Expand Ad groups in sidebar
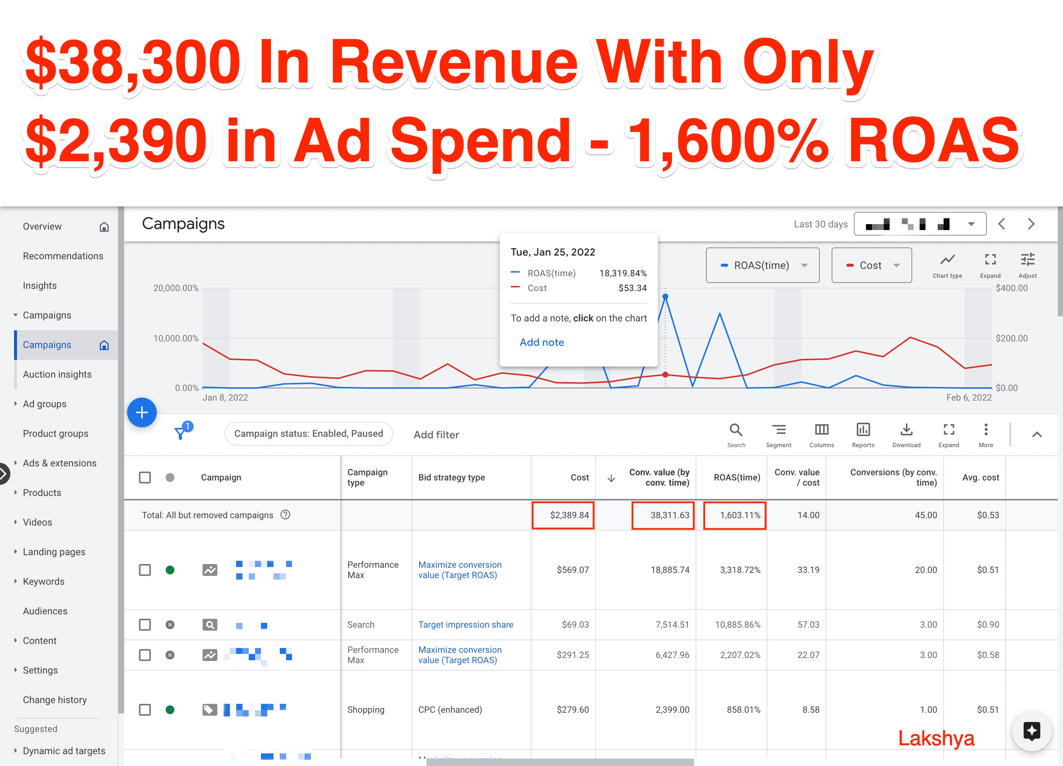Image resolution: width=1063 pixels, height=766 pixels. pyautogui.click(x=16, y=404)
